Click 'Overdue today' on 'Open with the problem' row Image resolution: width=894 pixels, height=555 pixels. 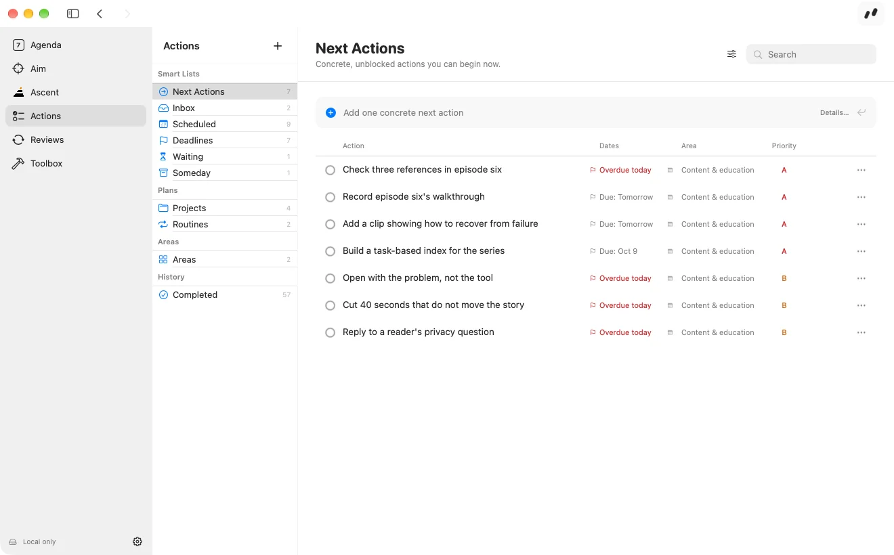[620, 278]
